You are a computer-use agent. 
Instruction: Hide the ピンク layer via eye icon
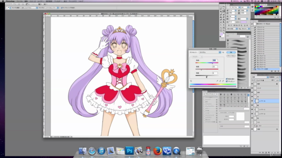(x=252, y=88)
